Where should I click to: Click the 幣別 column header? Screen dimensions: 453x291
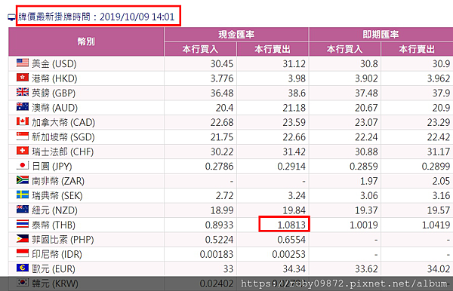tap(86, 41)
